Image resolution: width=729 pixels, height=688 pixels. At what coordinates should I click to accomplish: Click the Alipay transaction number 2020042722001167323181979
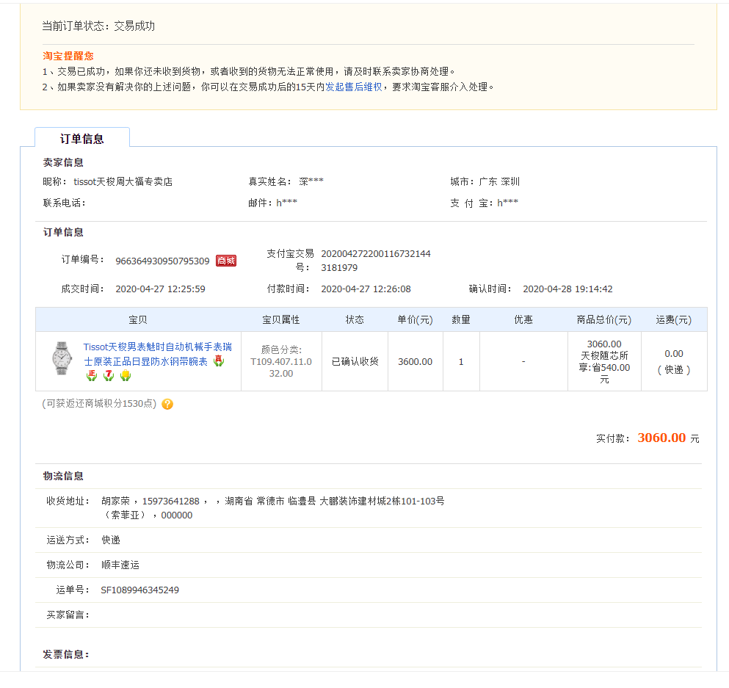pyautogui.click(x=376, y=261)
